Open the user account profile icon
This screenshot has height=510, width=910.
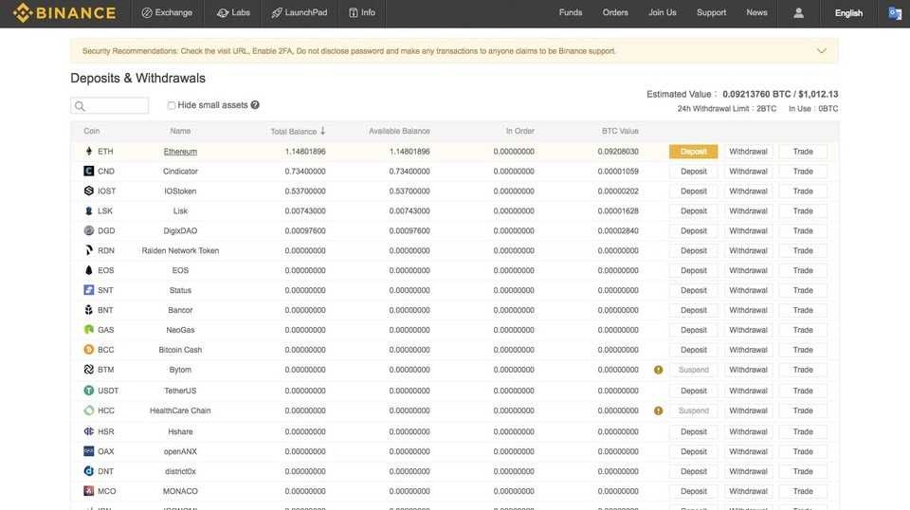tap(798, 13)
